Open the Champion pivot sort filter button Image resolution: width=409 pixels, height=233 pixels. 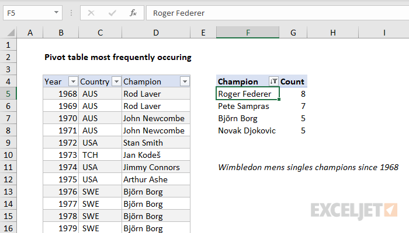[x=273, y=82]
